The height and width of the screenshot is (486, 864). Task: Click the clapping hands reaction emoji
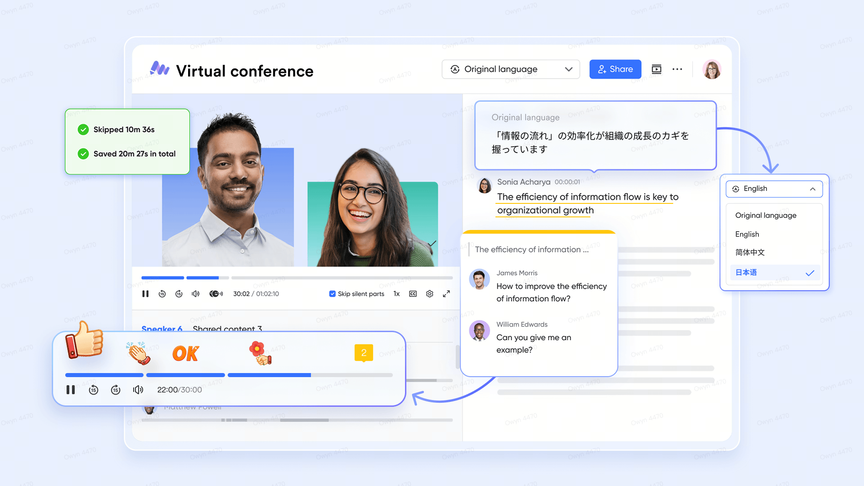(139, 353)
